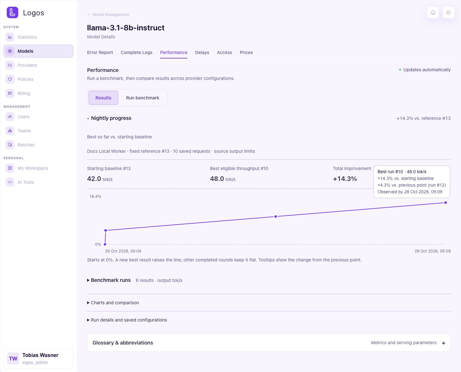Click the Users people icon
Viewport: 461px width, 372px height.
(10, 117)
